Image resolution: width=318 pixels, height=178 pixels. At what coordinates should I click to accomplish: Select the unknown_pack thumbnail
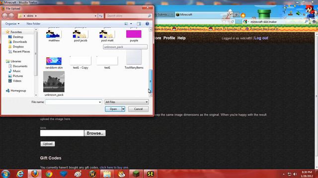[54, 82]
